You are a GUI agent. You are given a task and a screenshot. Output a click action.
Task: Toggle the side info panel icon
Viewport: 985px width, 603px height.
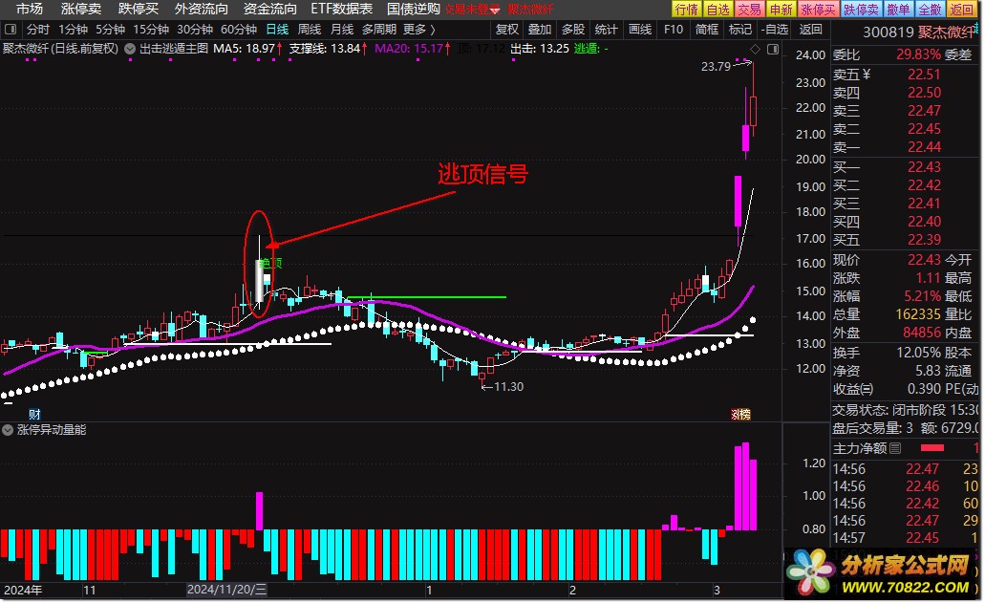click(x=773, y=49)
